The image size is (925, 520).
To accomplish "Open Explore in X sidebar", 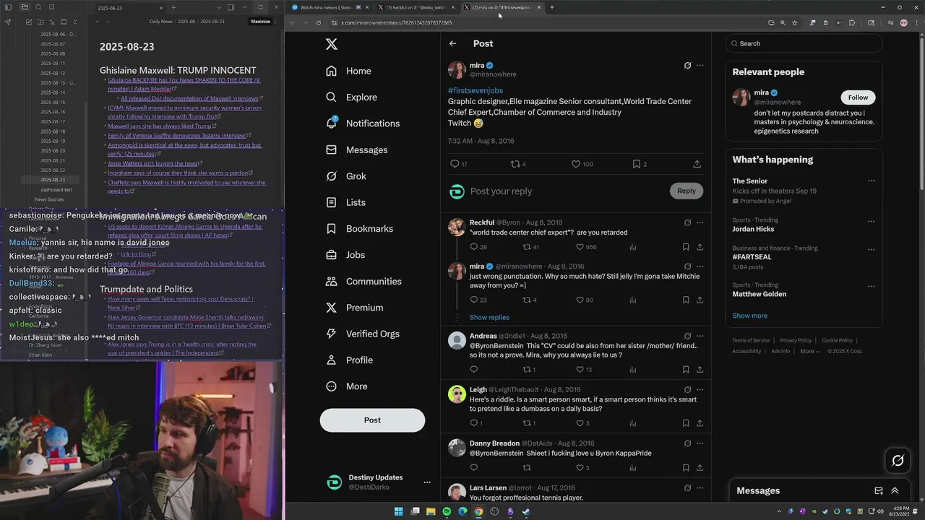I will 351,97.
